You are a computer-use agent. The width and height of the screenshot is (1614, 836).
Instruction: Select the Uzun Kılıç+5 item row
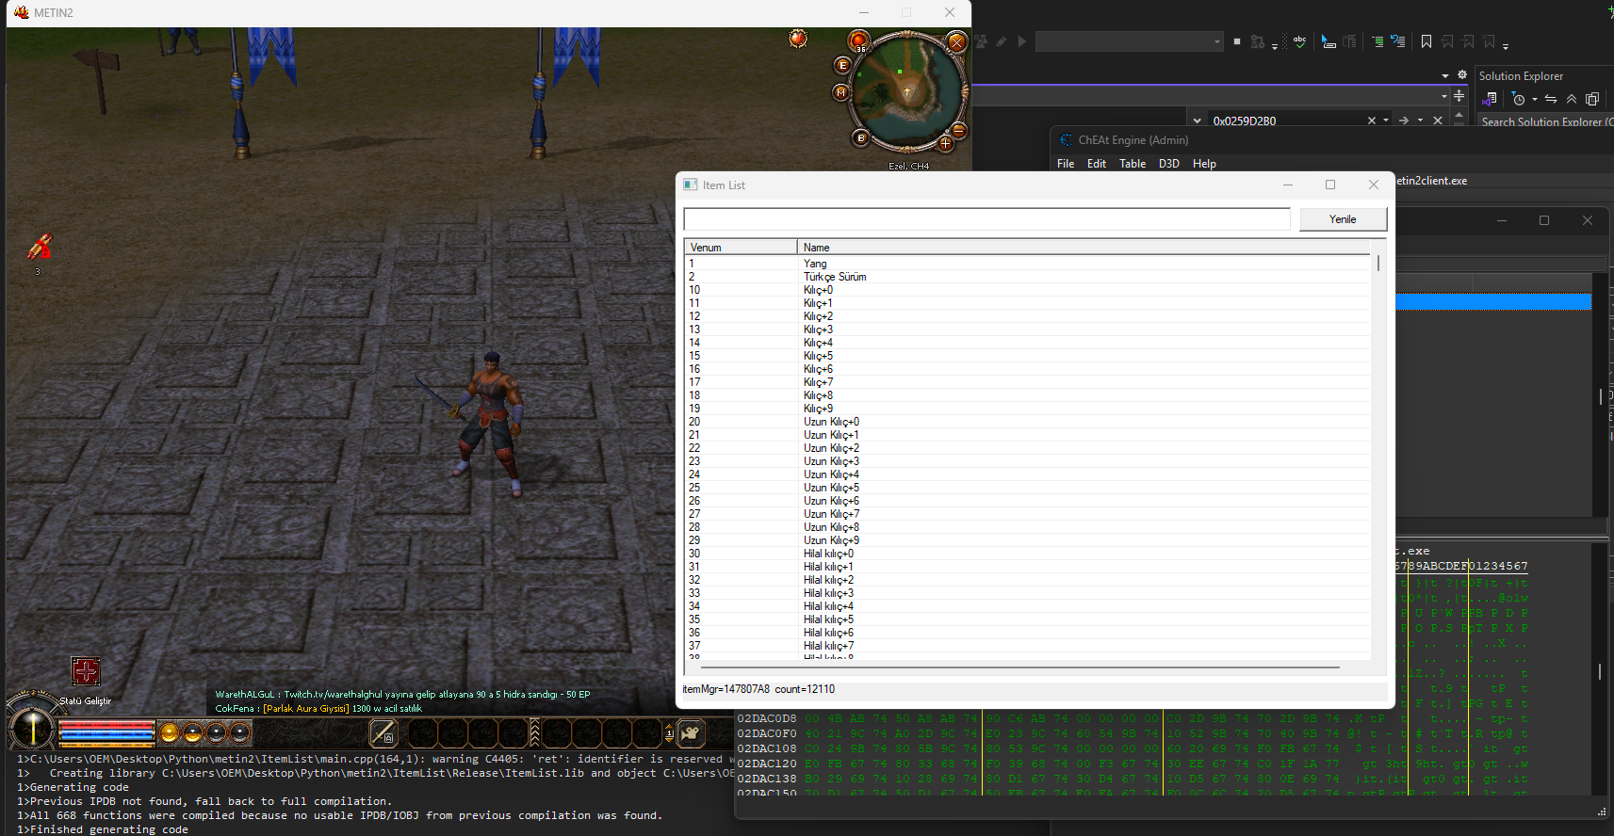pyautogui.click(x=1027, y=488)
